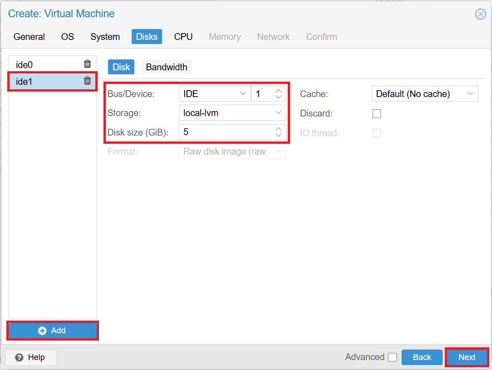Open Help via the question mark icon

pos(20,357)
